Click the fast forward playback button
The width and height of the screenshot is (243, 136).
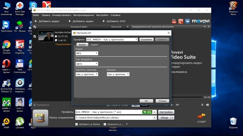tap(177, 105)
